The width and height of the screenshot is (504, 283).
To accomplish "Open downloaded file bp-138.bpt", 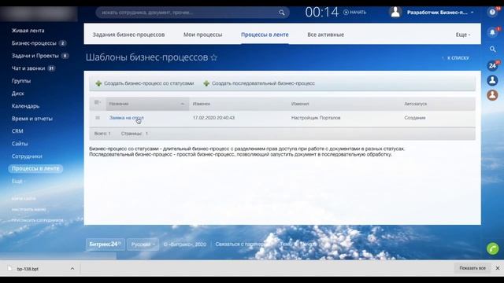I will coord(28,269).
